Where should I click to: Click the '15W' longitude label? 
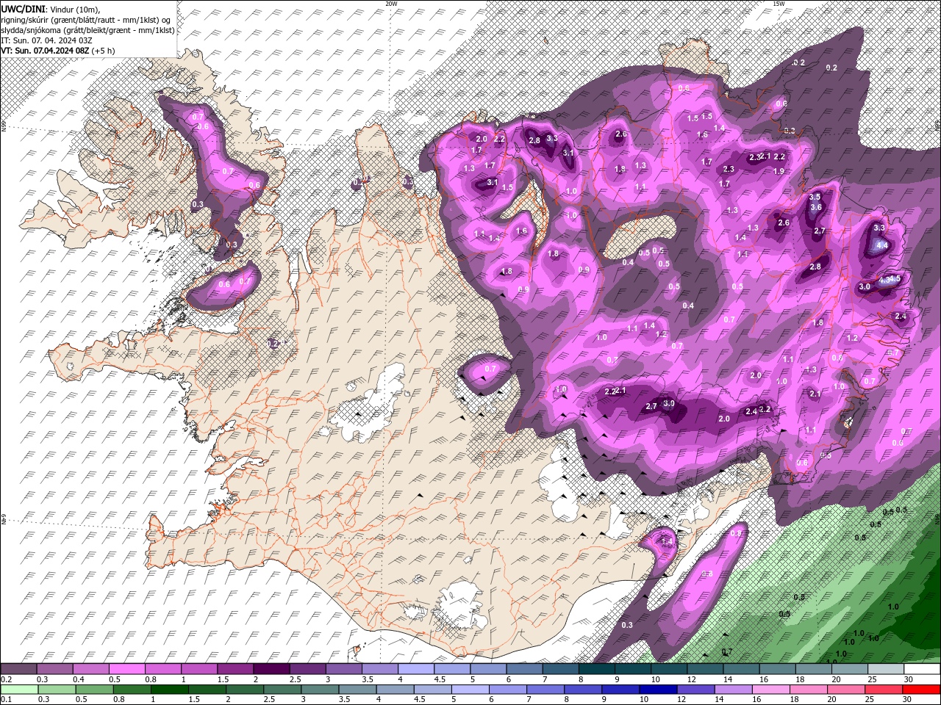coord(779,3)
